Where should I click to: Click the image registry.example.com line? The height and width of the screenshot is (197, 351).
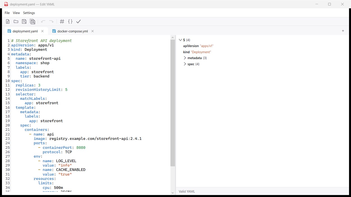[88, 138]
